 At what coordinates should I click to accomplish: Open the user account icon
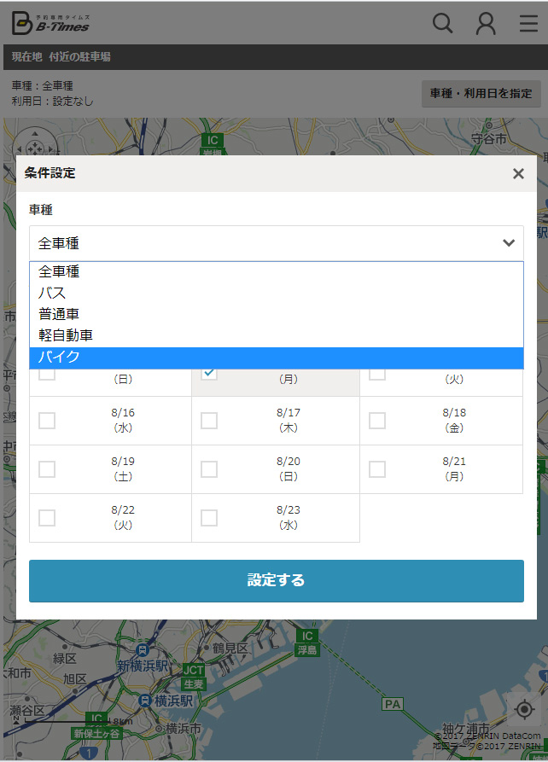tap(486, 23)
